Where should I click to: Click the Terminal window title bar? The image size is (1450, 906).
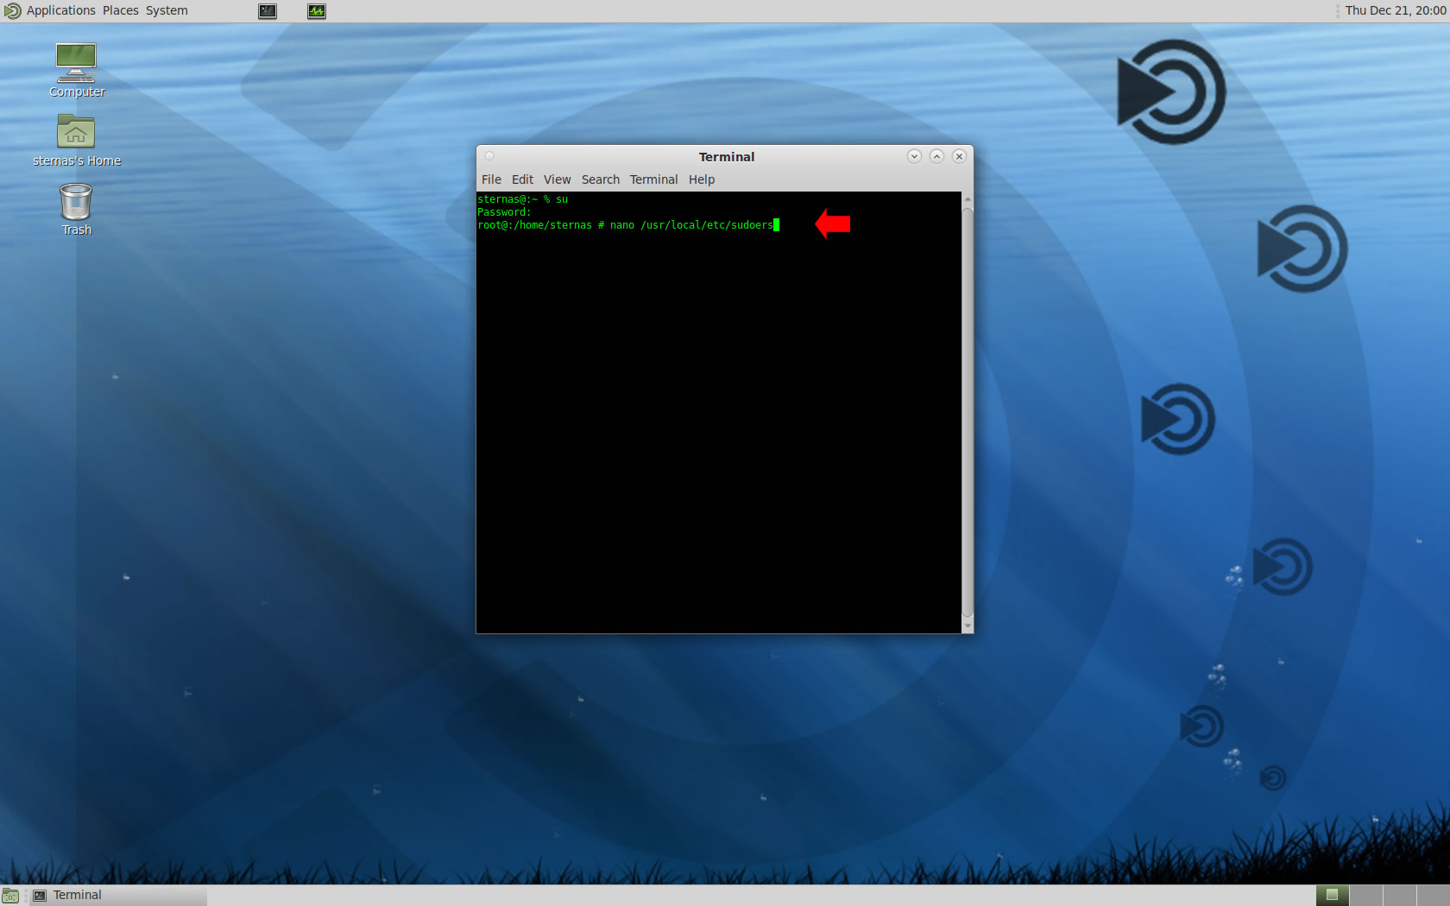coord(726,156)
